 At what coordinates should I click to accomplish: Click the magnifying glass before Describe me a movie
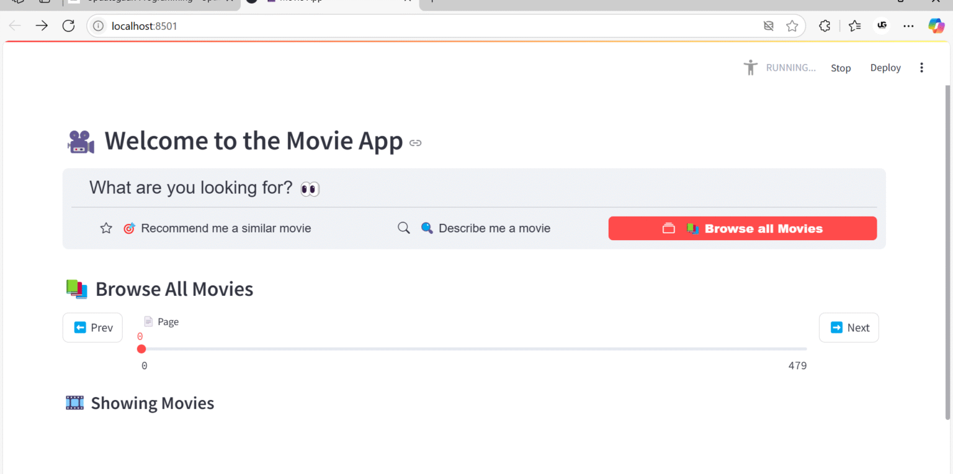point(403,228)
